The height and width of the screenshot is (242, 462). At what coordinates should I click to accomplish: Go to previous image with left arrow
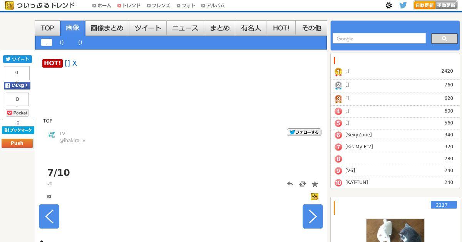49,217
